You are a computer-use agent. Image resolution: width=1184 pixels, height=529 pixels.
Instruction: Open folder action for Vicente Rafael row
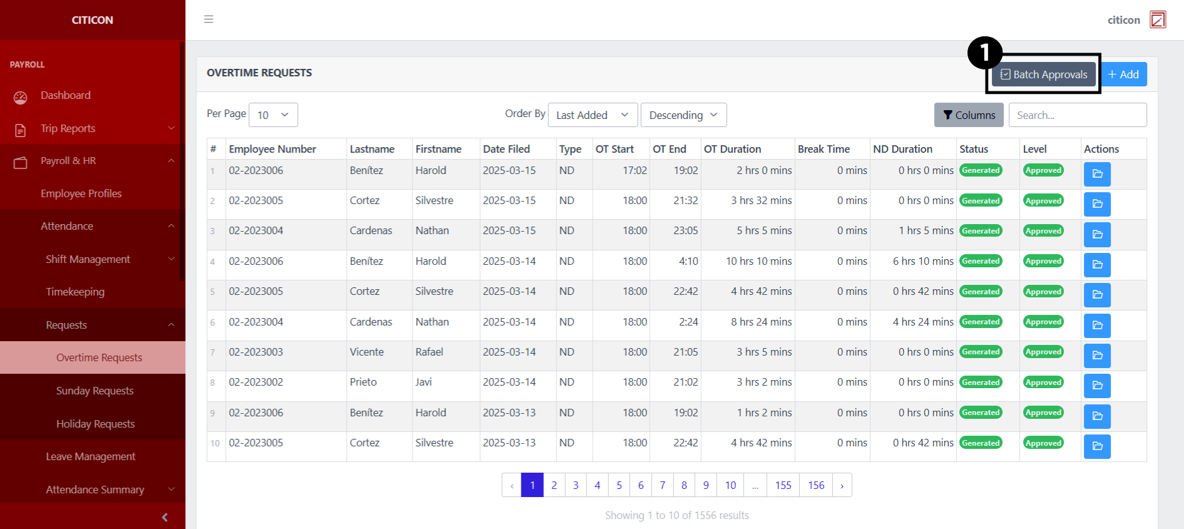(x=1096, y=356)
